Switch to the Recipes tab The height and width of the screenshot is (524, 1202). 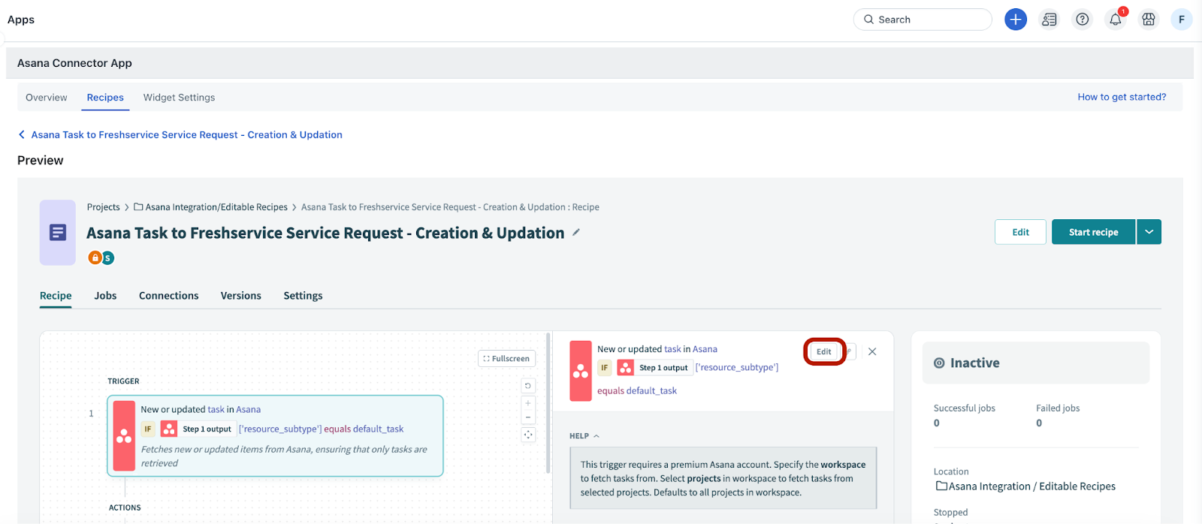105,98
